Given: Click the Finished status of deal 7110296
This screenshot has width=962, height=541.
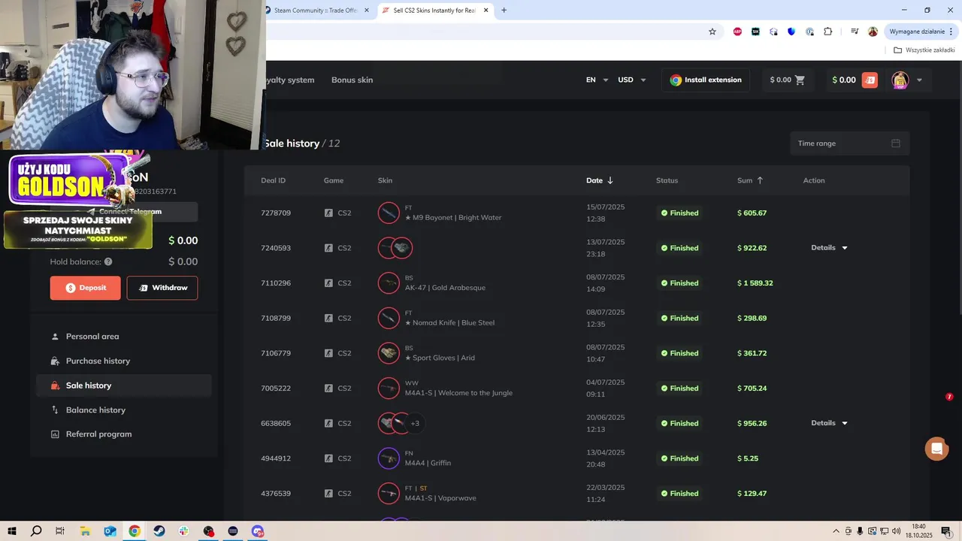Looking at the screenshot, I should (x=679, y=283).
